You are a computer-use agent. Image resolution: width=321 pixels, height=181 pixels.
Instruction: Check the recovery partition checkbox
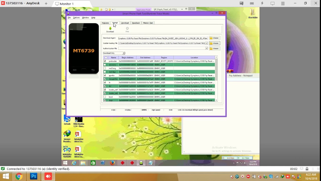pyautogui.click(x=105, y=65)
